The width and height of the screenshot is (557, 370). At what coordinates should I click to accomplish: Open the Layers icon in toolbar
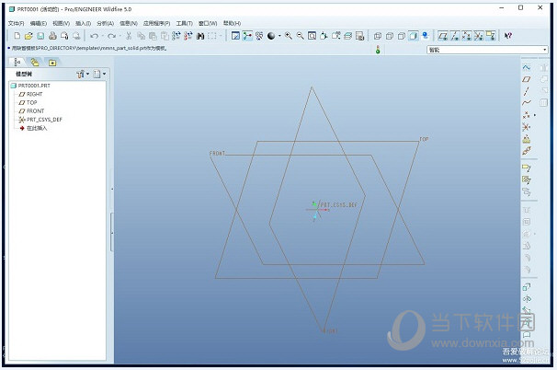tap(347, 36)
